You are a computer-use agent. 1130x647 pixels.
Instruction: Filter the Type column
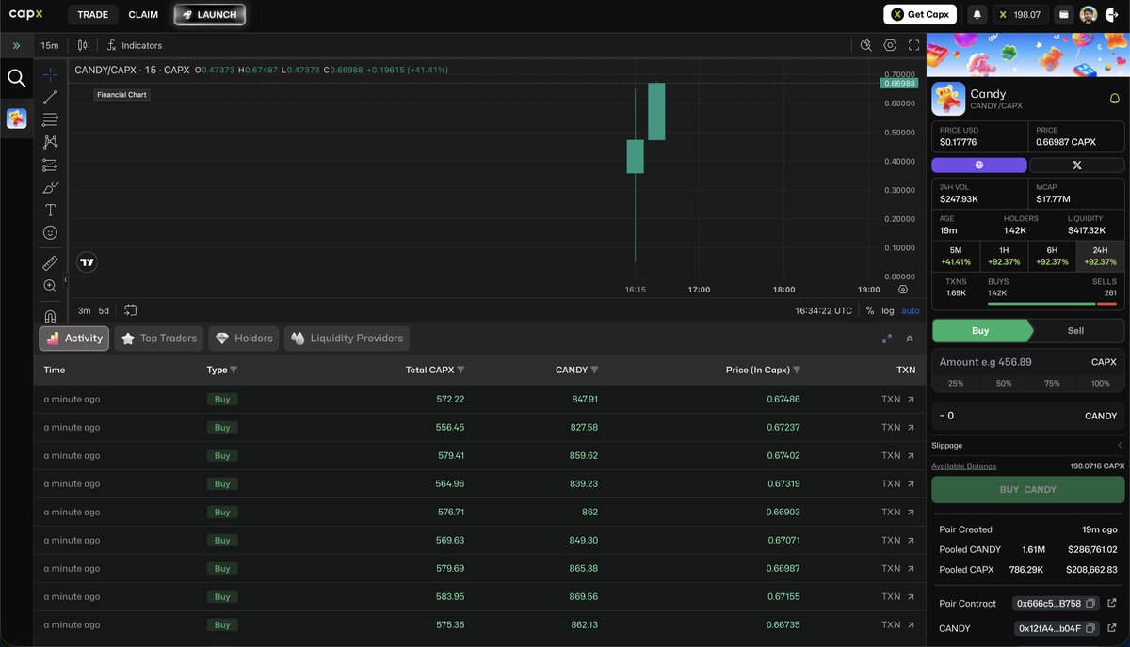click(234, 371)
